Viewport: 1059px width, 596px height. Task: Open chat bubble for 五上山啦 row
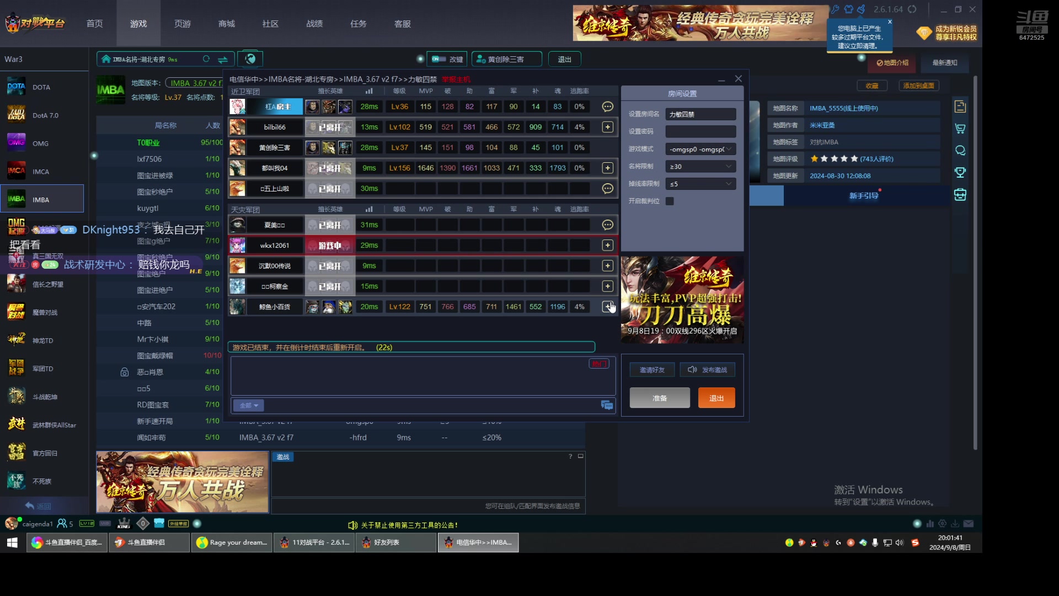[x=607, y=189]
